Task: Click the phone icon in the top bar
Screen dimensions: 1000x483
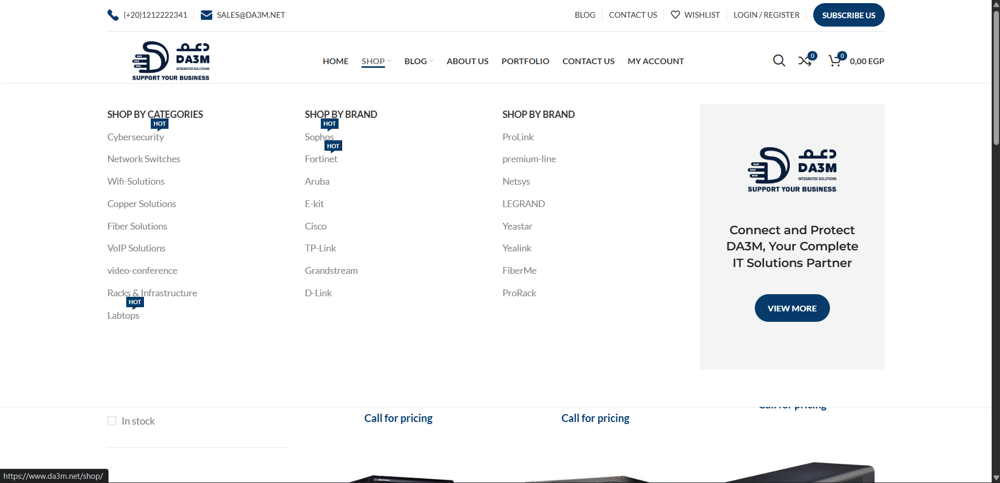Action: [113, 15]
